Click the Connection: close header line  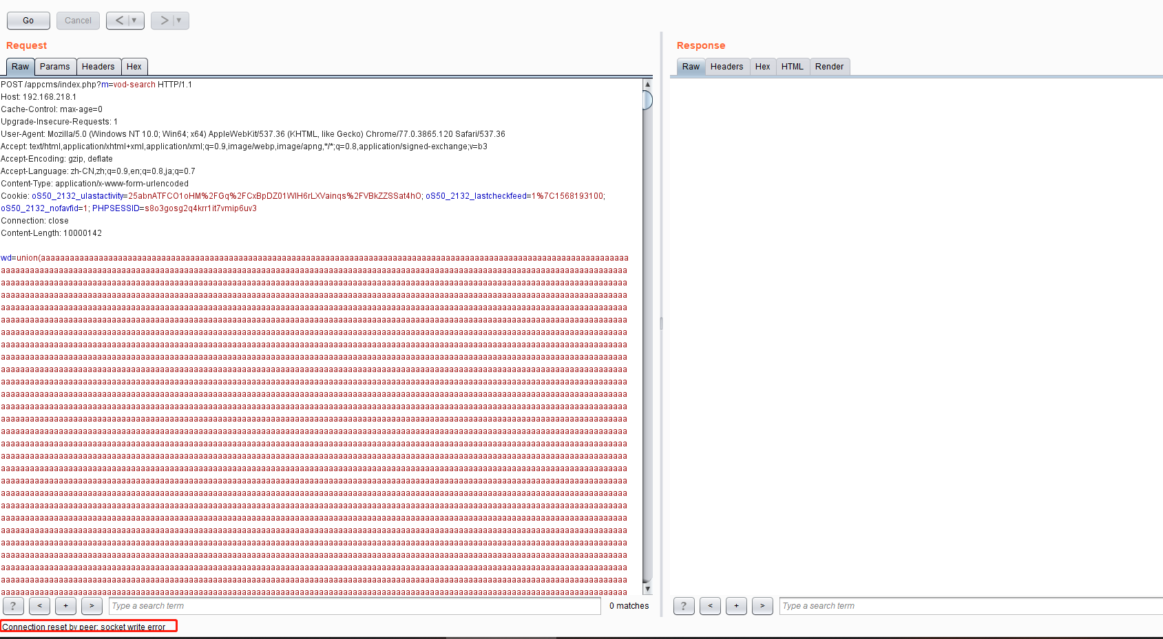[x=34, y=221]
